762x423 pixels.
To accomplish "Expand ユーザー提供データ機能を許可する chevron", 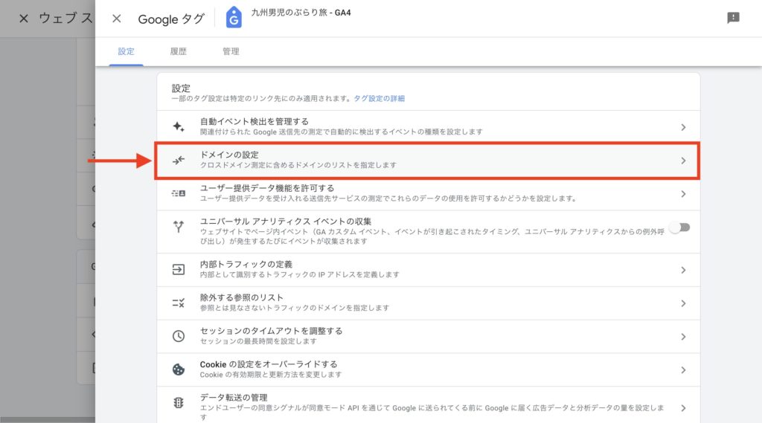I will tap(683, 194).
